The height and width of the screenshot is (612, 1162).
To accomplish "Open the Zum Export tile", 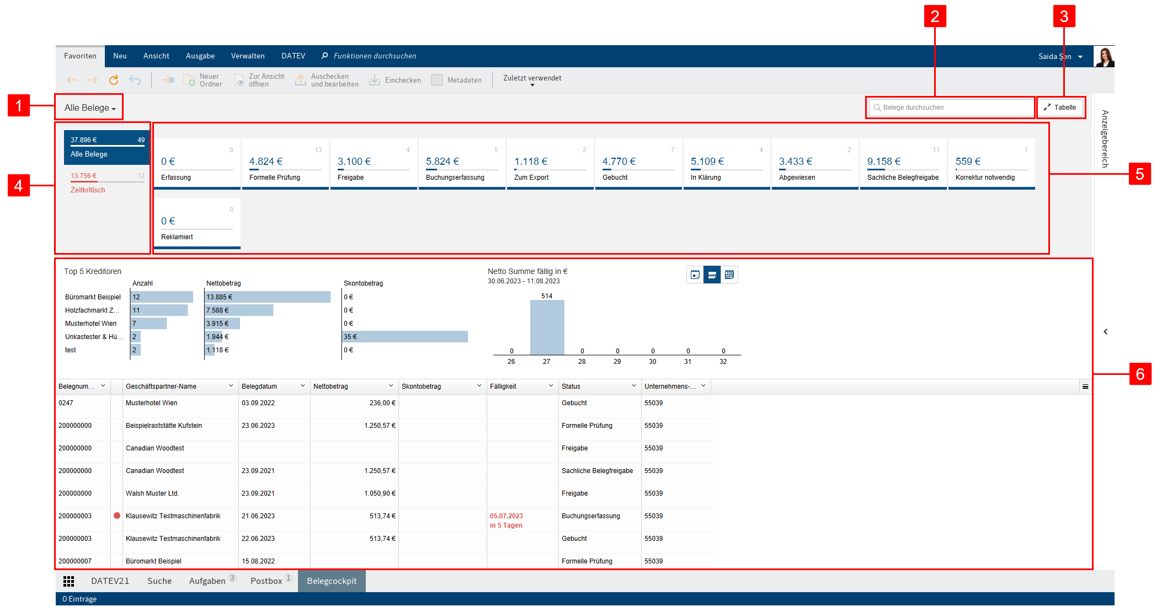I will pos(550,164).
